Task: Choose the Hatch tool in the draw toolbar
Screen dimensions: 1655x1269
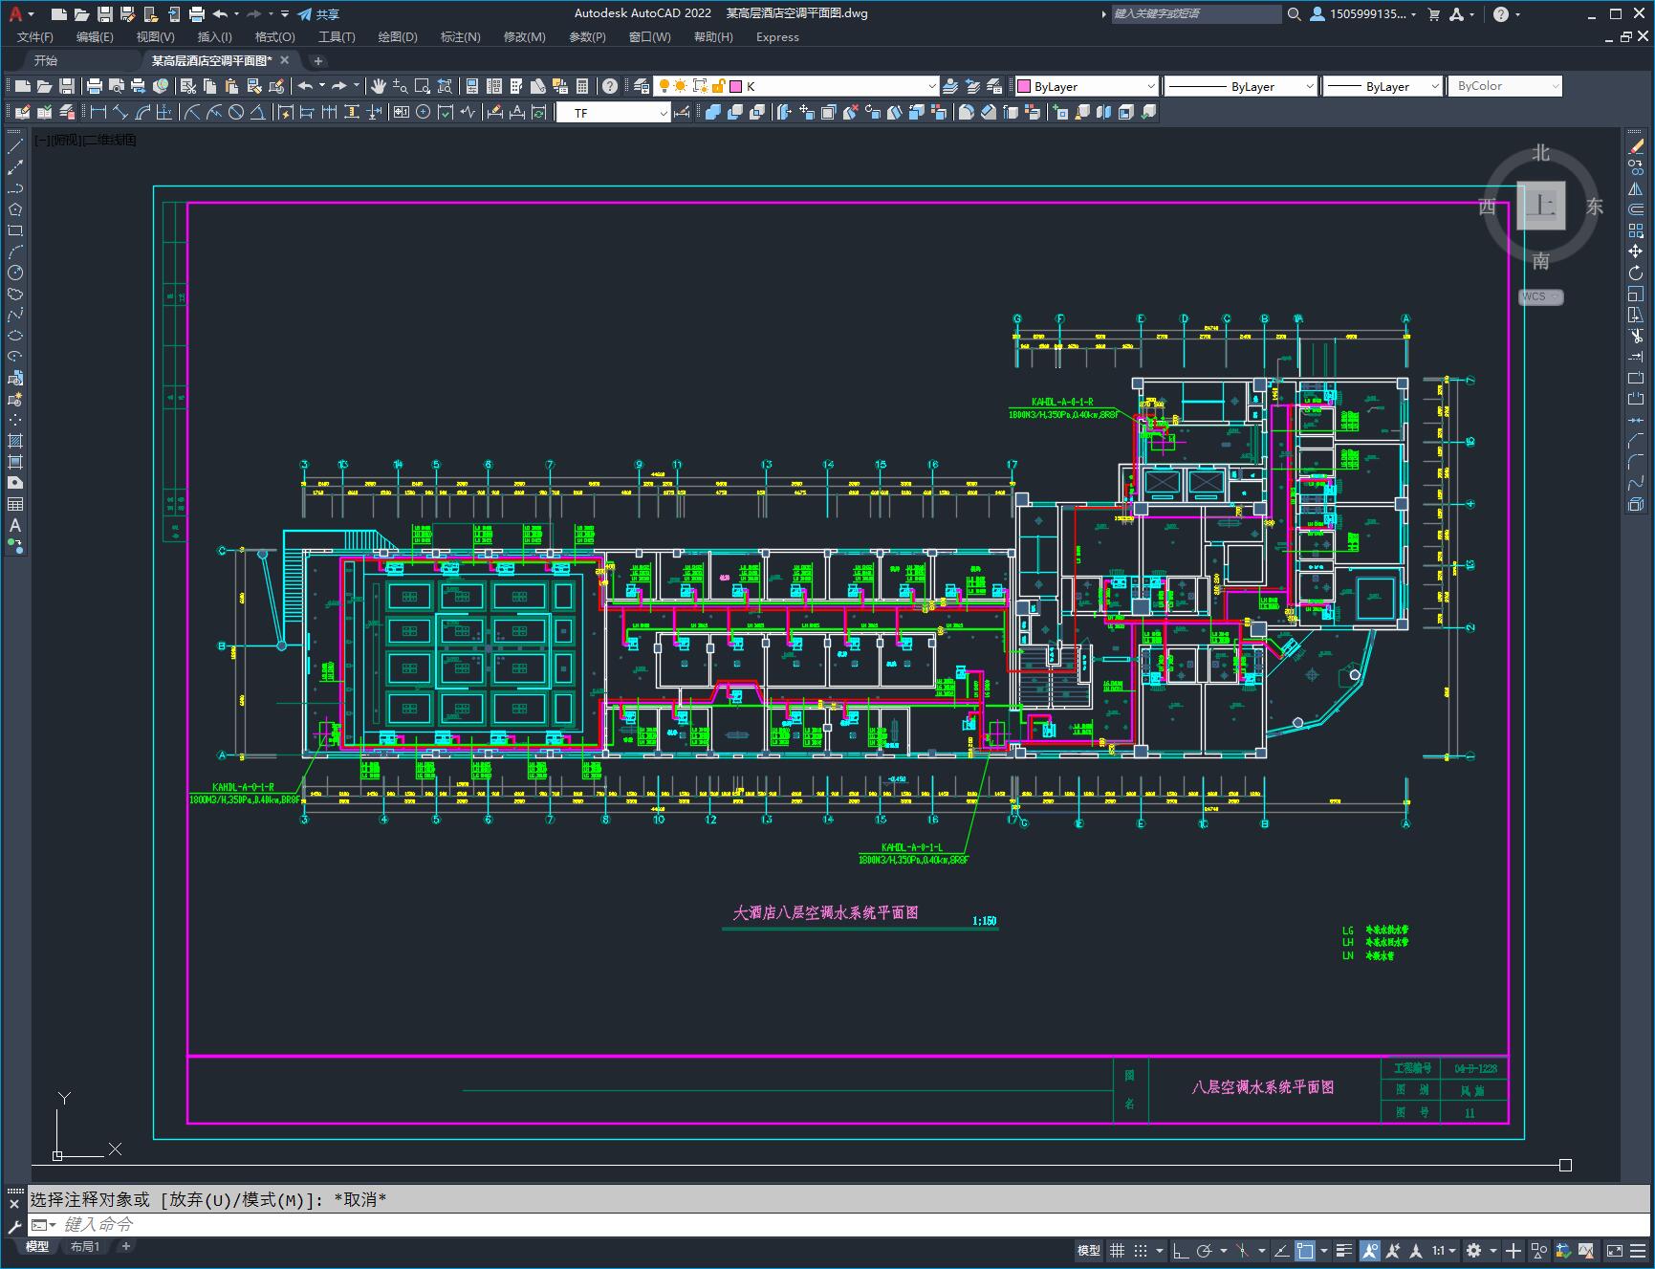Action: pyautogui.click(x=15, y=441)
